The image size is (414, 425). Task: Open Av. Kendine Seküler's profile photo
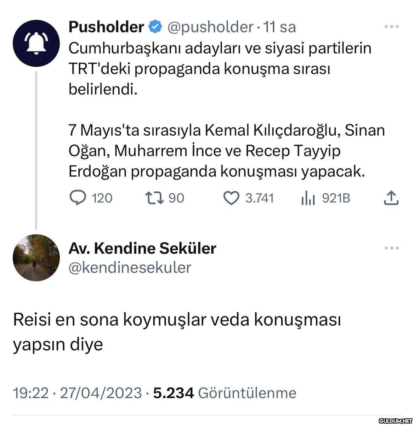[36, 257]
